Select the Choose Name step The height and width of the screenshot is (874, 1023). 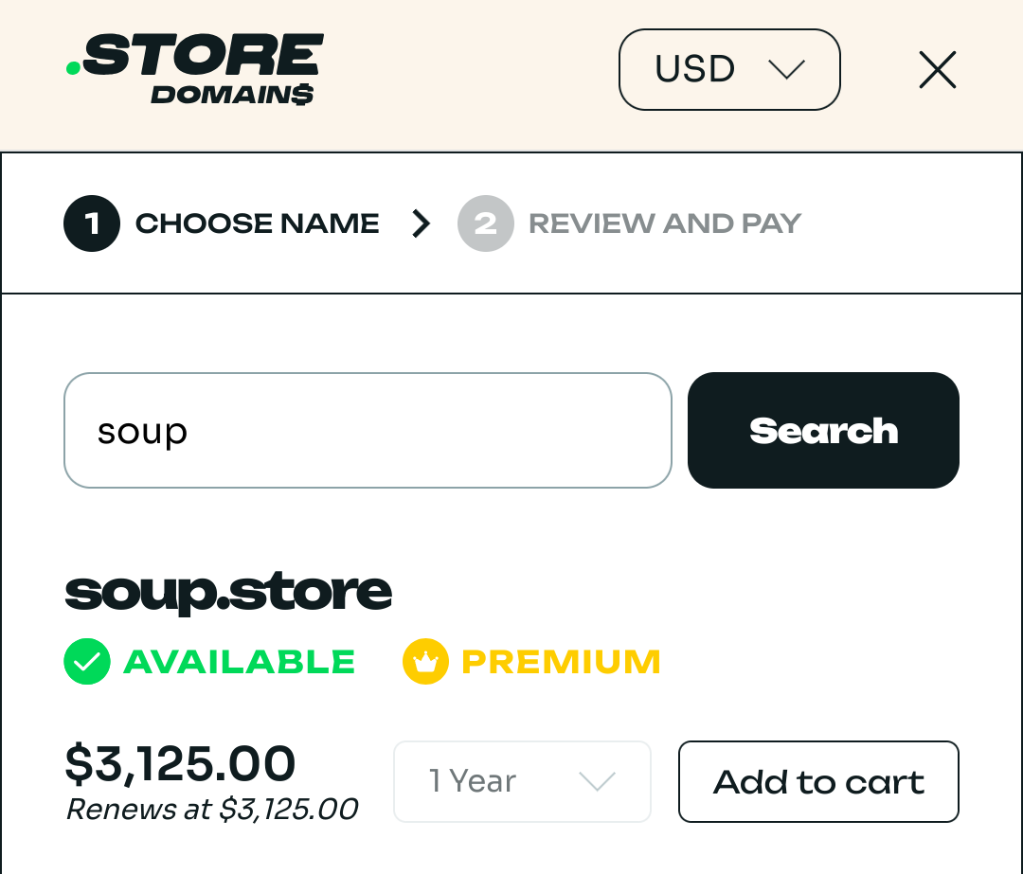click(x=257, y=223)
